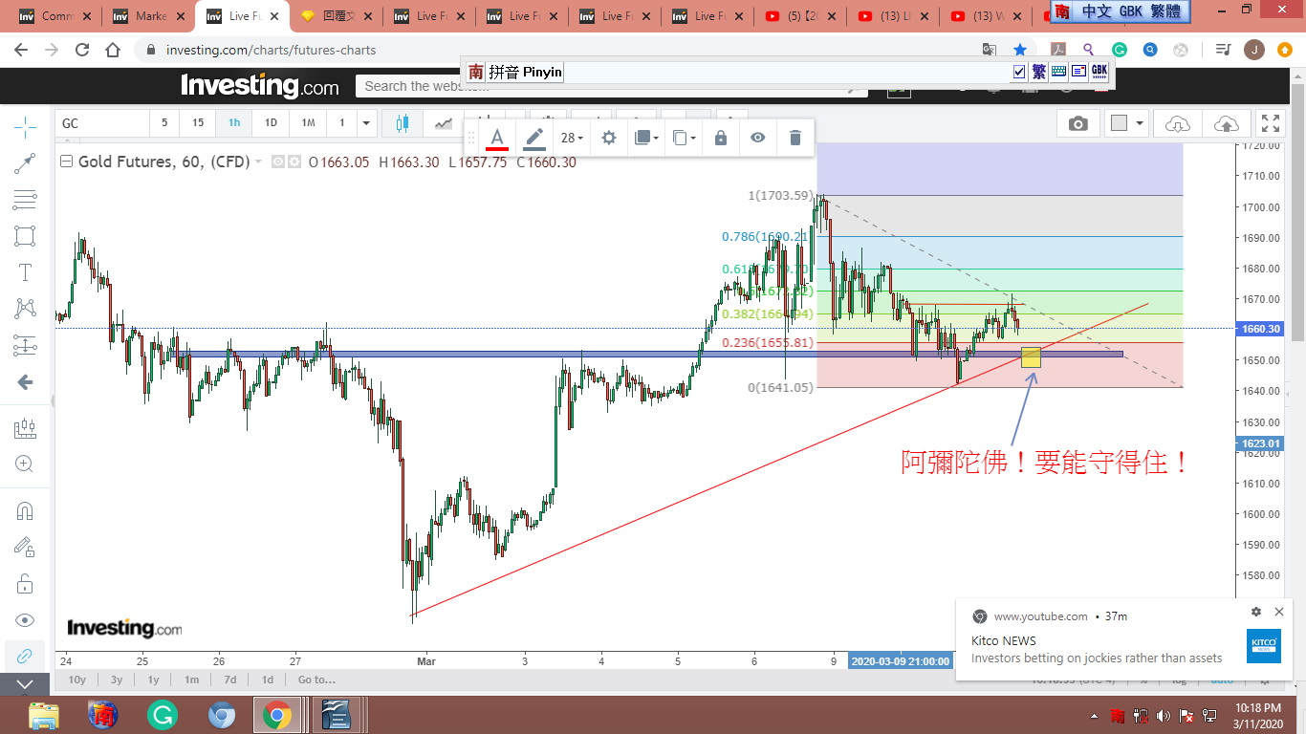The width and height of the screenshot is (1306, 734).
Task: Change the text color with the A icon
Action: (x=497, y=138)
